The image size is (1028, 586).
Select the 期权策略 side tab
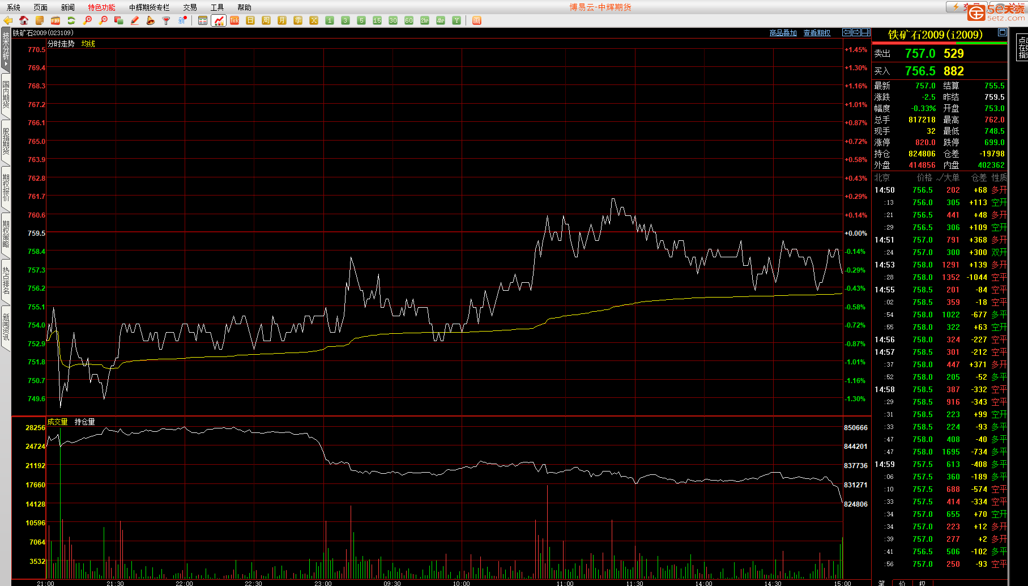6,235
